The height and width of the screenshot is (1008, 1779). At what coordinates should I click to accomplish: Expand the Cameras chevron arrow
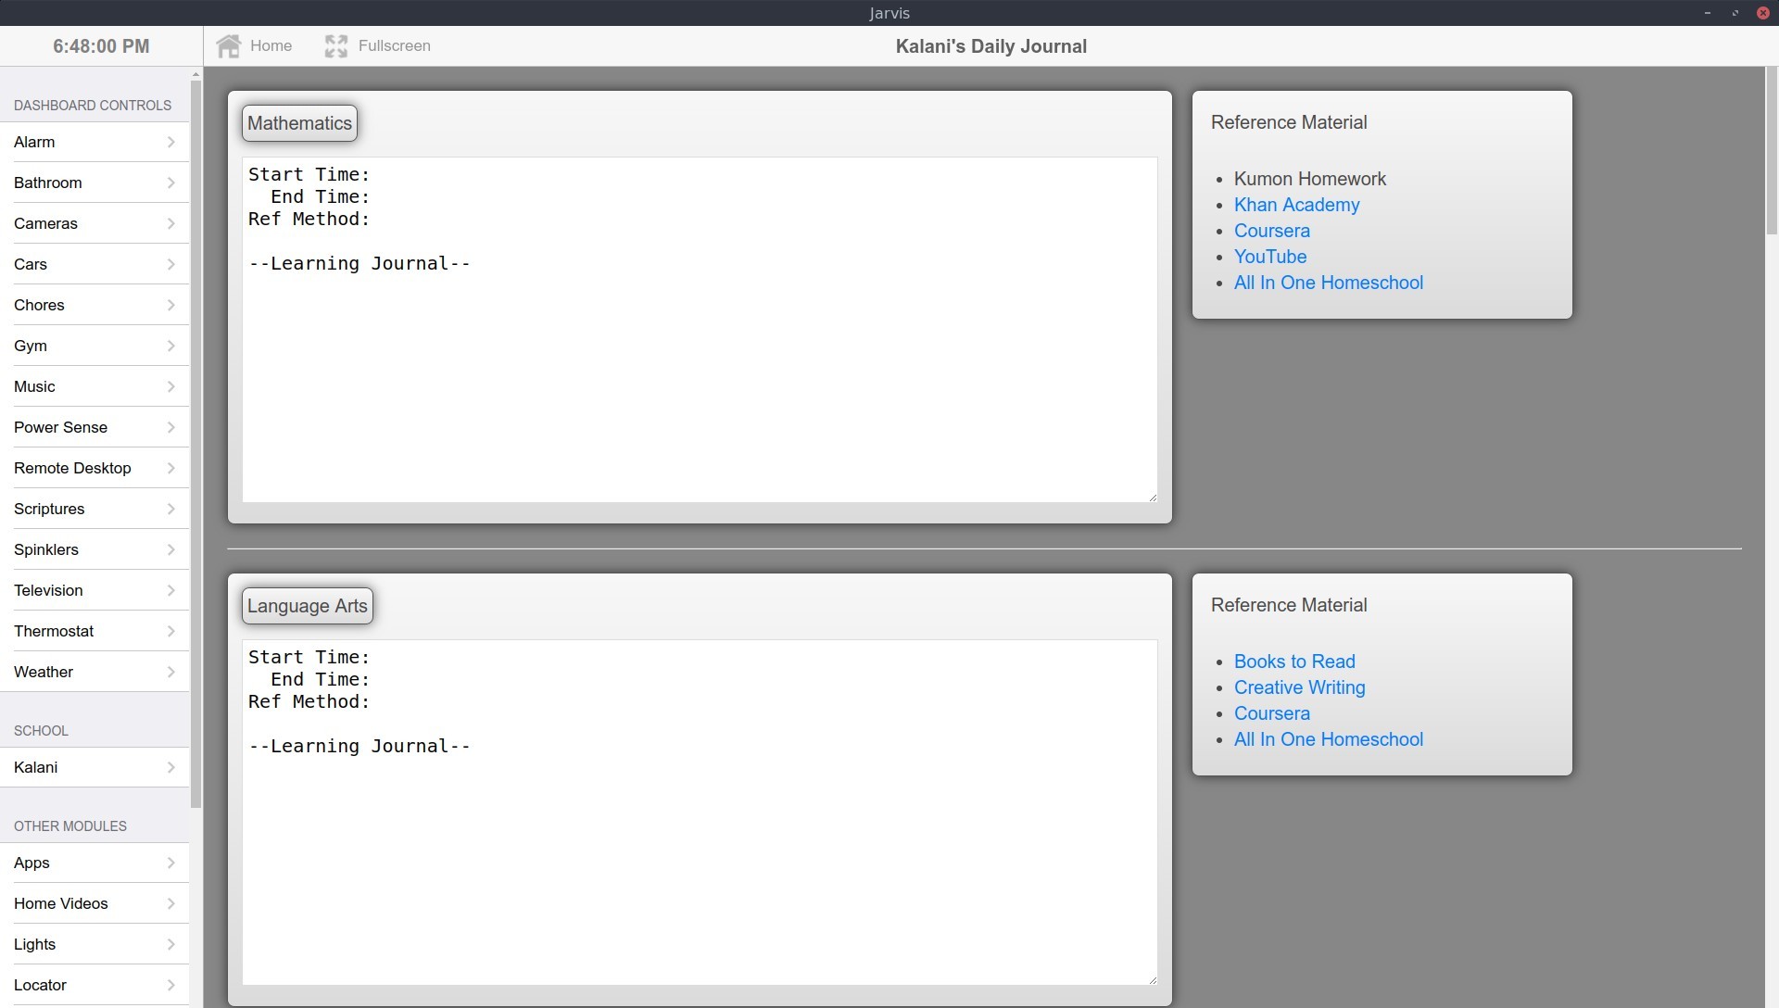(171, 224)
